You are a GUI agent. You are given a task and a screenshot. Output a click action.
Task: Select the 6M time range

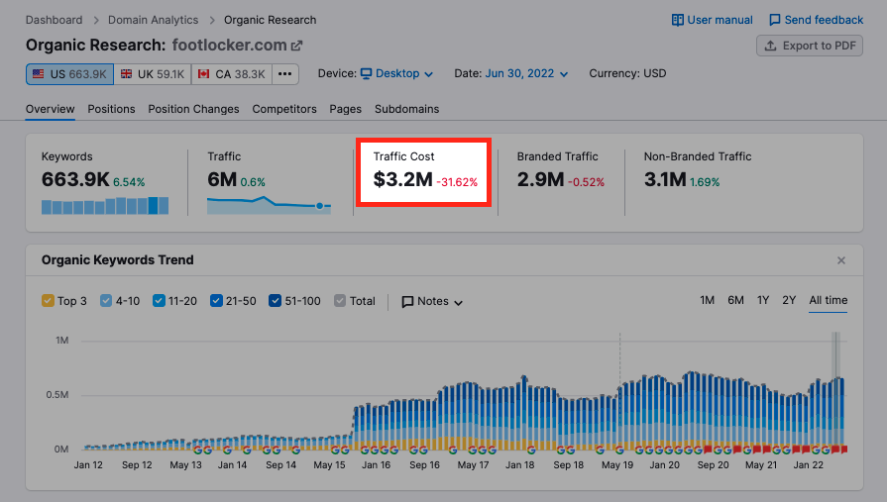coord(735,300)
